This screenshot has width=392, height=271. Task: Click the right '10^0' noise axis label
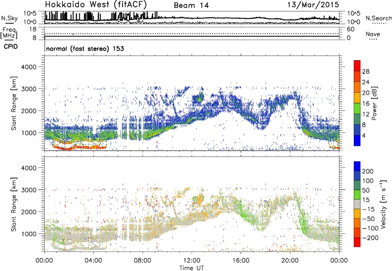tap(354, 22)
